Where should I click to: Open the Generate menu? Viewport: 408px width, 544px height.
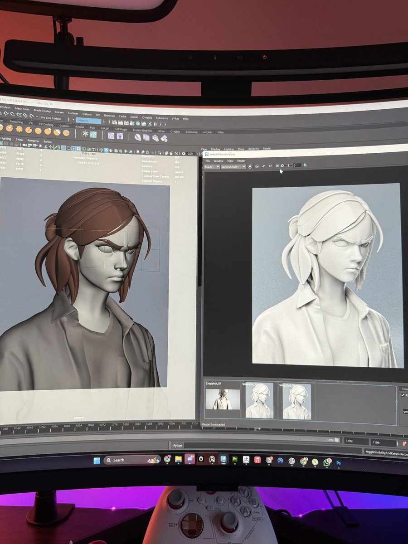(x=109, y=116)
